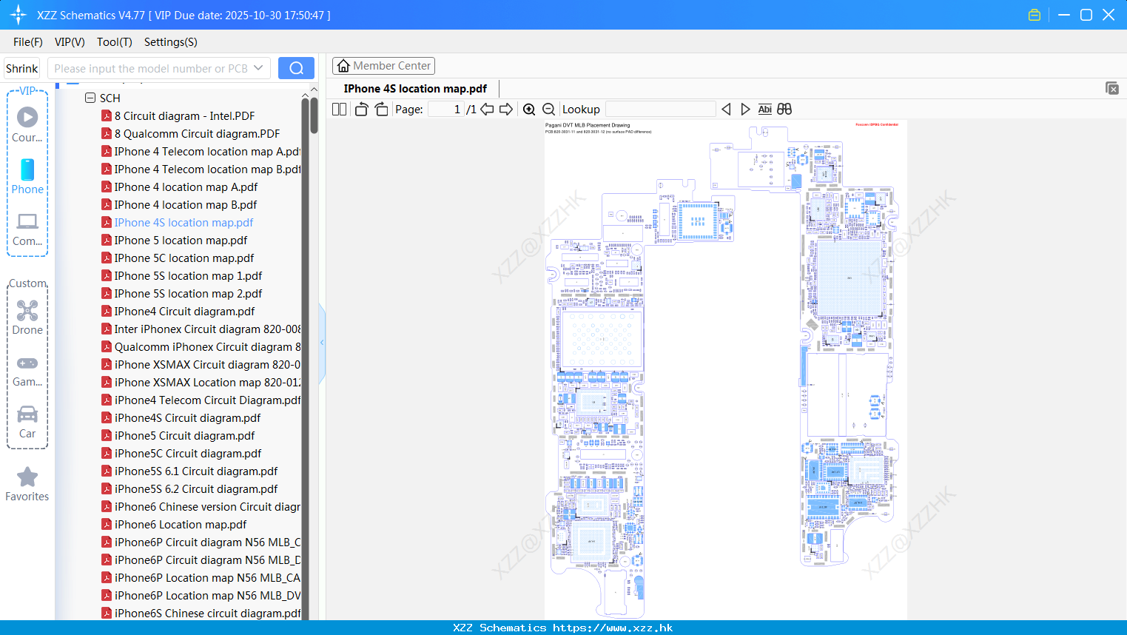Image resolution: width=1127 pixels, height=635 pixels.
Task: Open the Settings(S) menu
Action: (171, 42)
